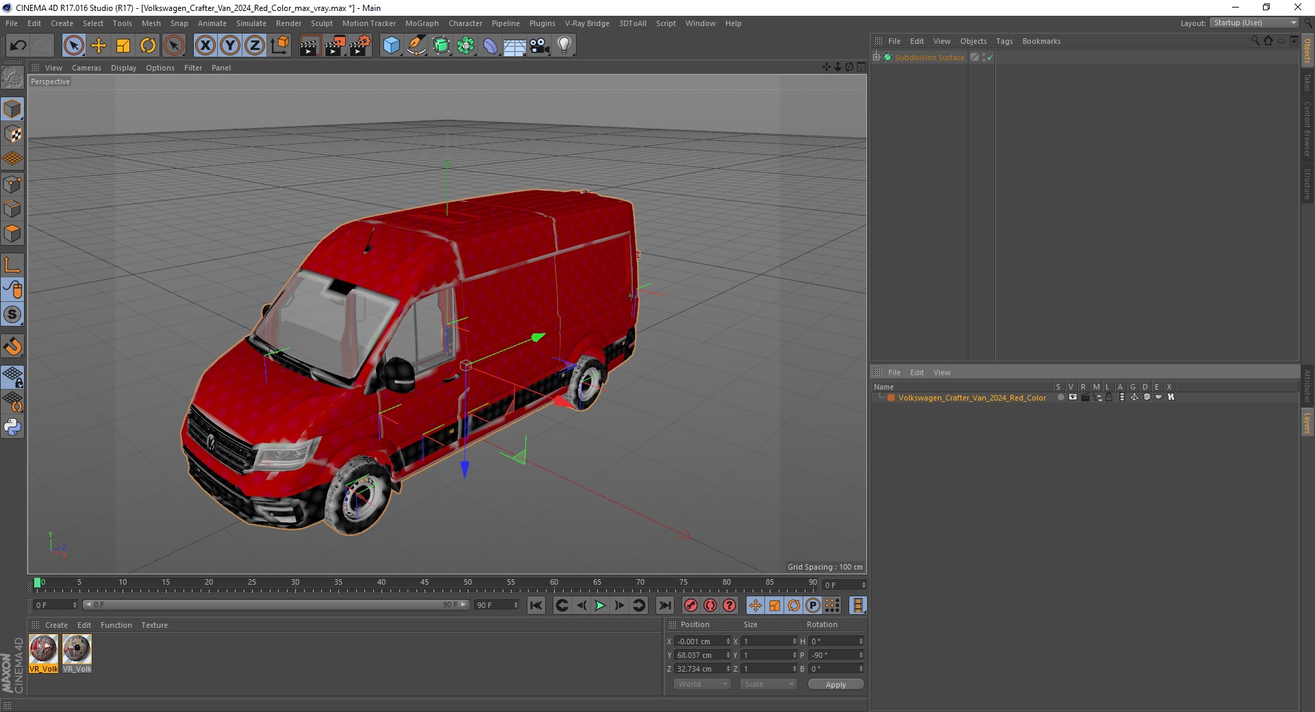
Task: Select the Scale tool
Action: [x=123, y=46]
